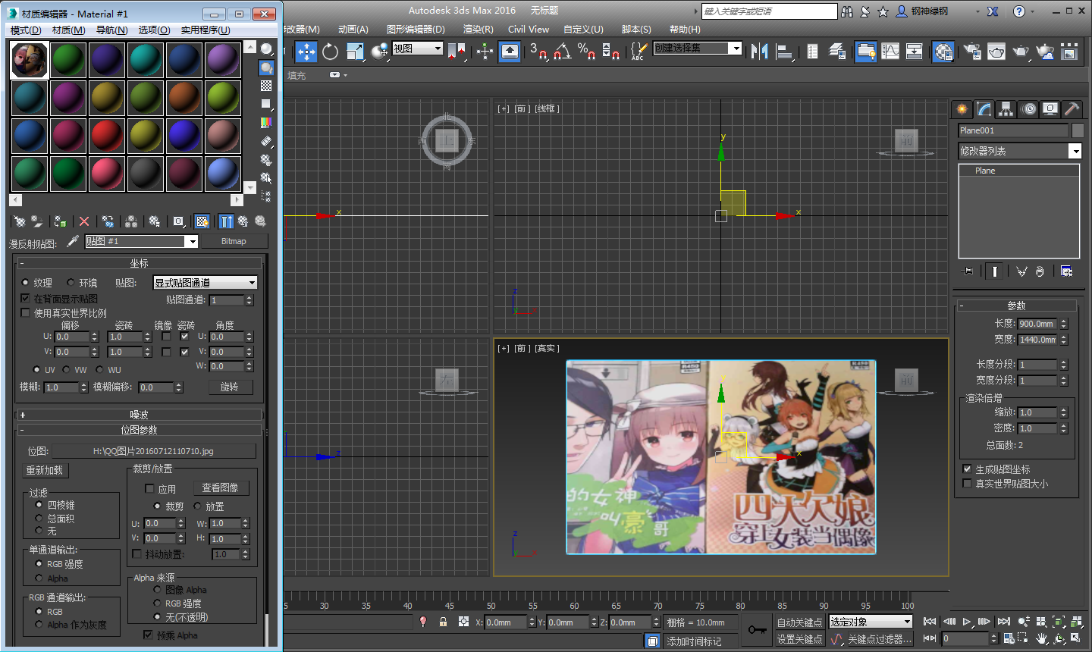Select 环境 radio button
This screenshot has width=1092, height=652.
pyautogui.click(x=71, y=282)
